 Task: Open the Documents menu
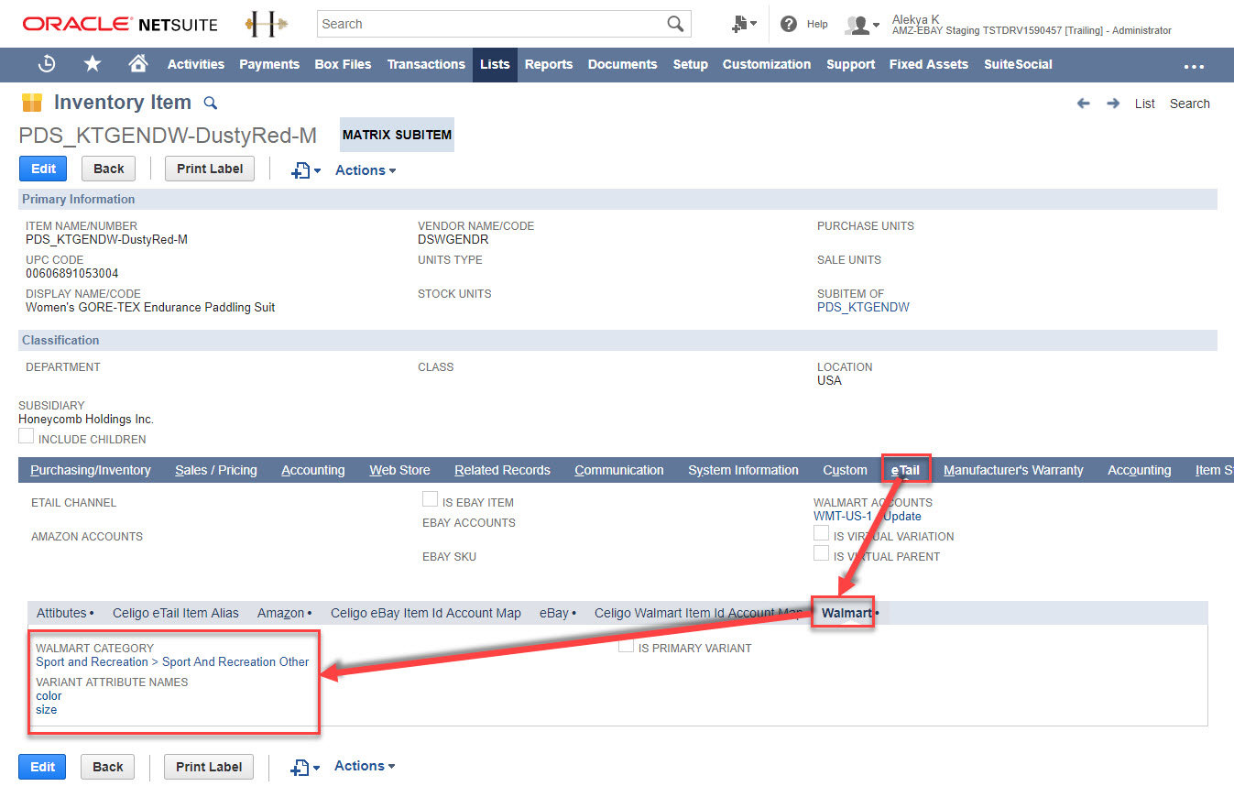tap(623, 64)
